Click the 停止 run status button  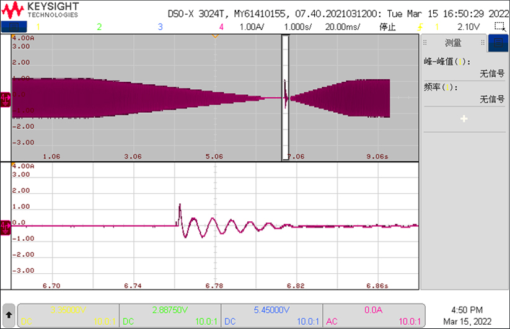[387, 27]
